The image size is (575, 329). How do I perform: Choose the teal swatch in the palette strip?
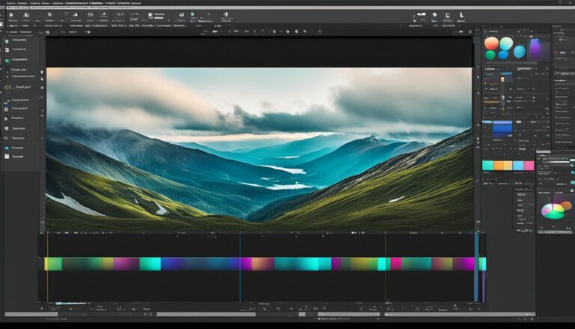pyautogui.click(x=487, y=166)
